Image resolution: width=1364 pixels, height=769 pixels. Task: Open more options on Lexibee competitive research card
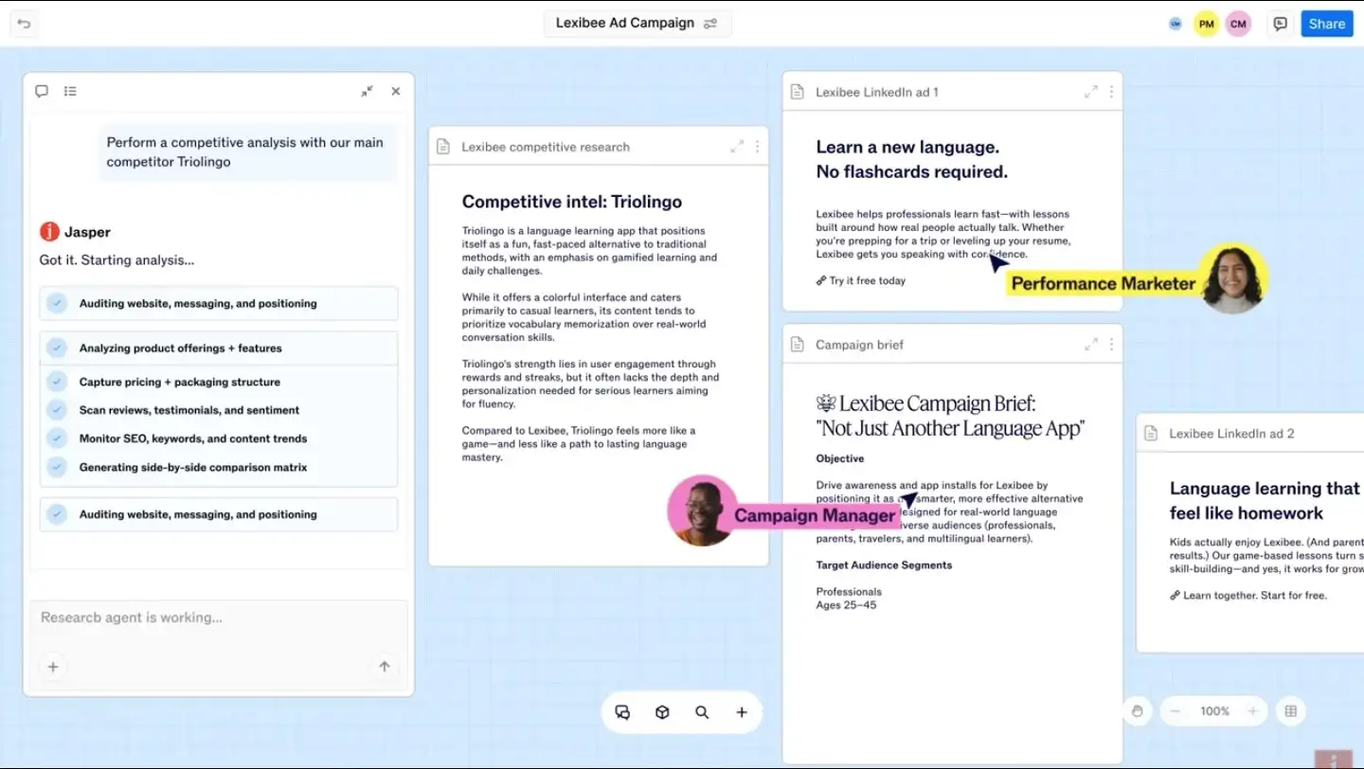coord(757,147)
